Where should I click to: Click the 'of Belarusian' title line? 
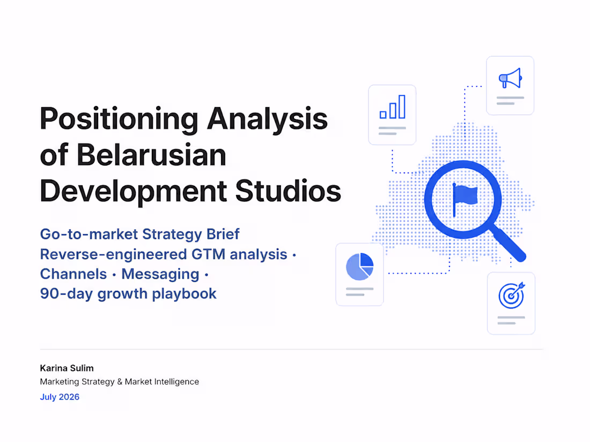(133, 155)
